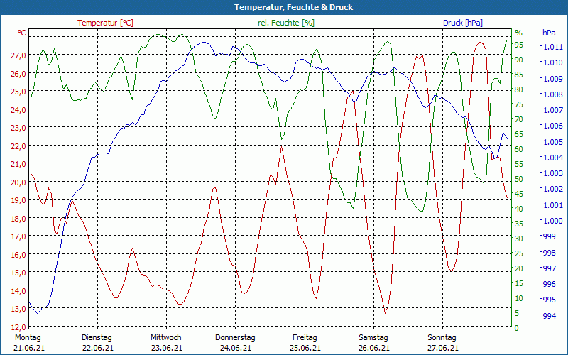Screen dimensions: 568x355
Task: Click the date '24.06.21'
Action: [236, 348]
